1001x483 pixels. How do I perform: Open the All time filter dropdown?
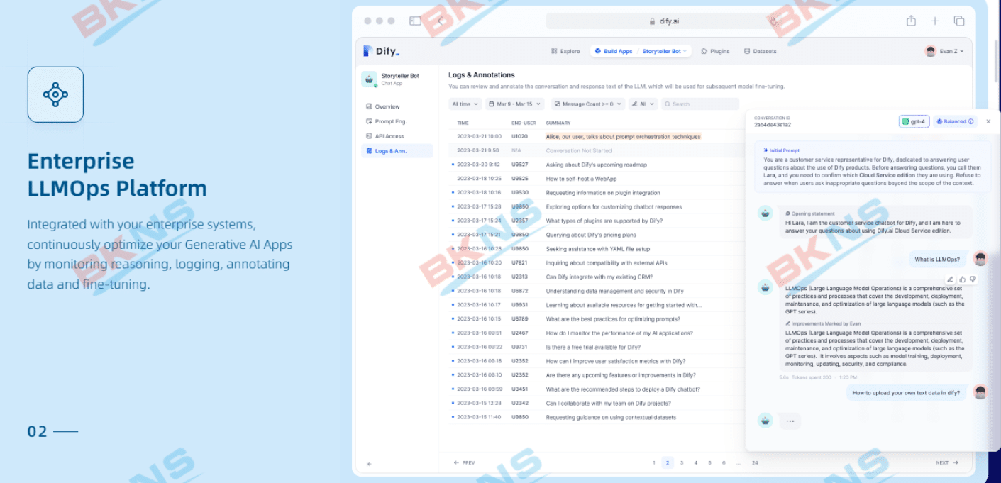pyautogui.click(x=465, y=104)
